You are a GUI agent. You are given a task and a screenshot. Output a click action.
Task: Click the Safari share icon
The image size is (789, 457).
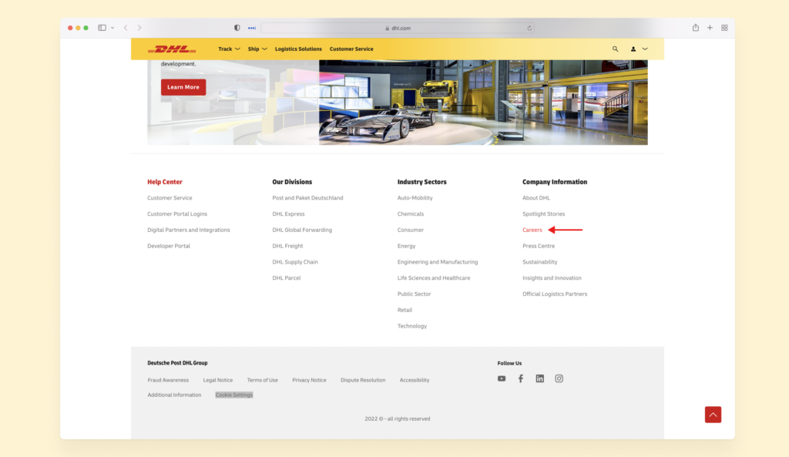(695, 27)
